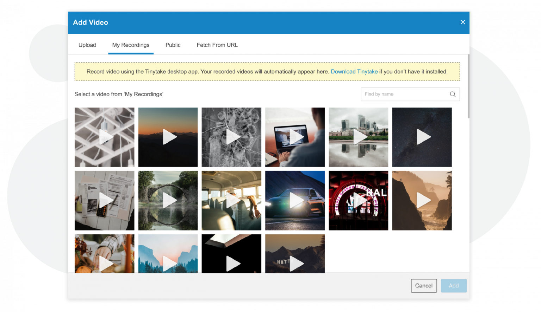The image size is (541, 312).
Task: Switch to the Upload tab
Action: [x=87, y=45]
